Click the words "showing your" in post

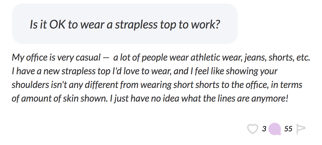point(252,71)
